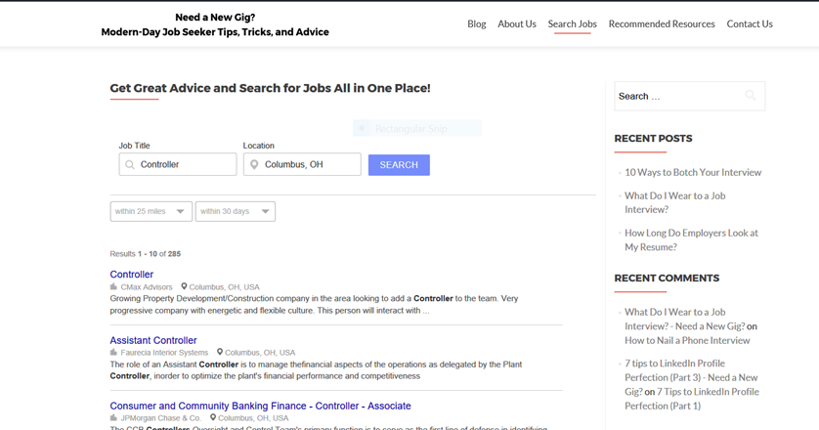Click the RECENT POSTS heading
The image size is (819, 430).
tap(653, 139)
